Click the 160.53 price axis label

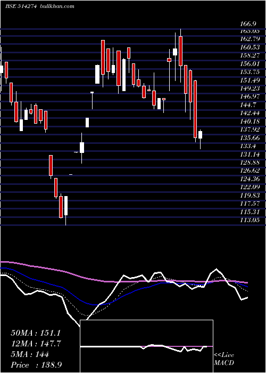(250, 47)
